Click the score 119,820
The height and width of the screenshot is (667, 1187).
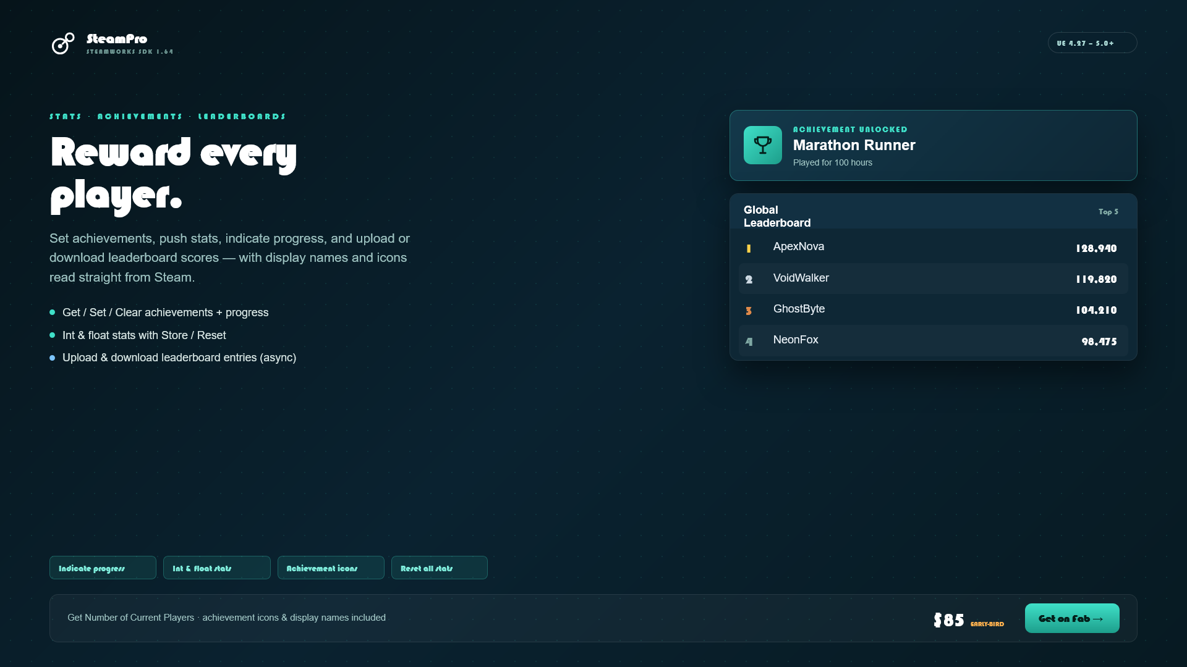point(1096,279)
